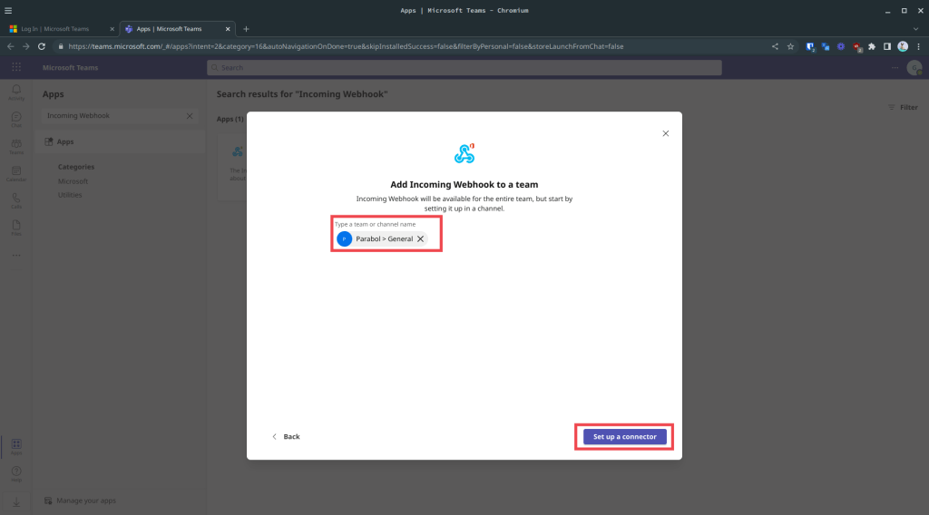Select Utilities category
The height and width of the screenshot is (515, 929).
pos(70,195)
